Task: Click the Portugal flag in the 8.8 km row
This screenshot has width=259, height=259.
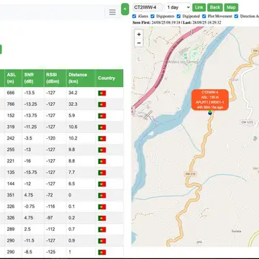Action: point(102,161)
